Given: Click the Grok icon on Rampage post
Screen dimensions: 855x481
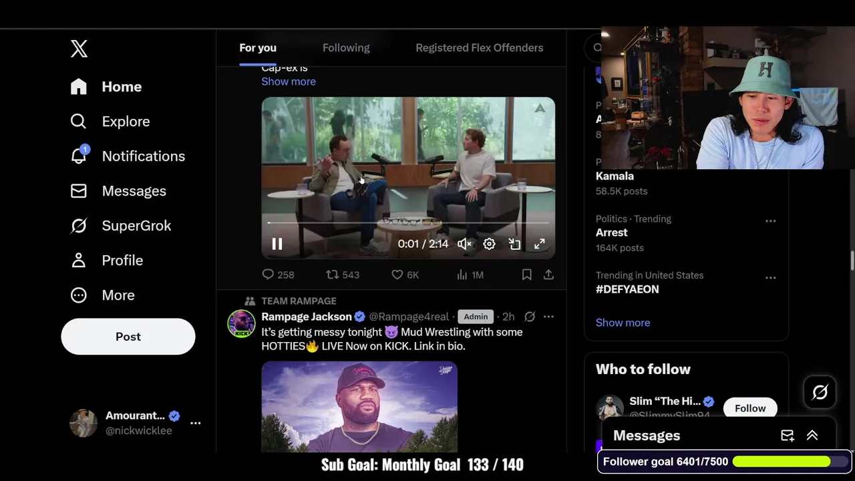Looking at the screenshot, I should (x=530, y=317).
